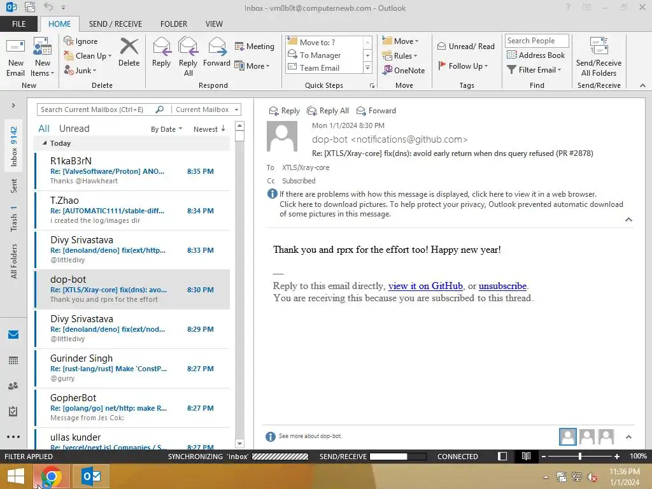
Task: Create a New Email
Action: click(15, 57)
